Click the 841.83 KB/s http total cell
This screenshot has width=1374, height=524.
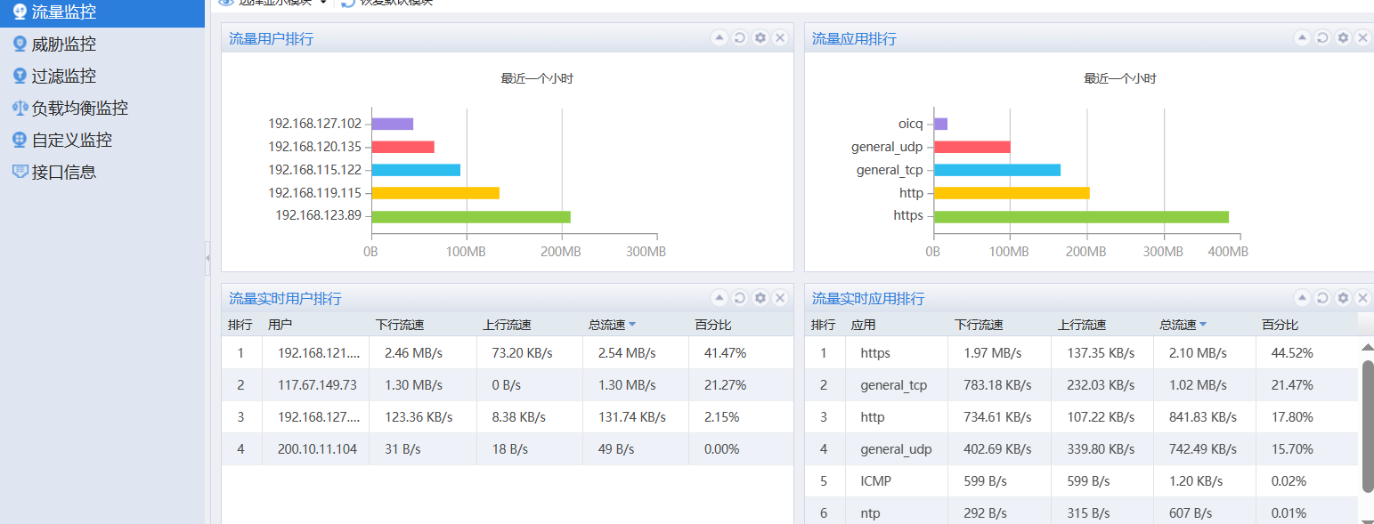tap(1203, 417)
